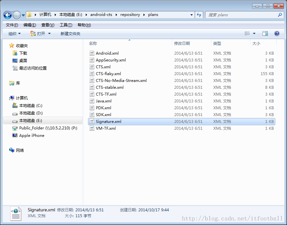This screenshot has width=287, height=225.
Task: Click the Forward navigation arrow button
Action: 17,15
